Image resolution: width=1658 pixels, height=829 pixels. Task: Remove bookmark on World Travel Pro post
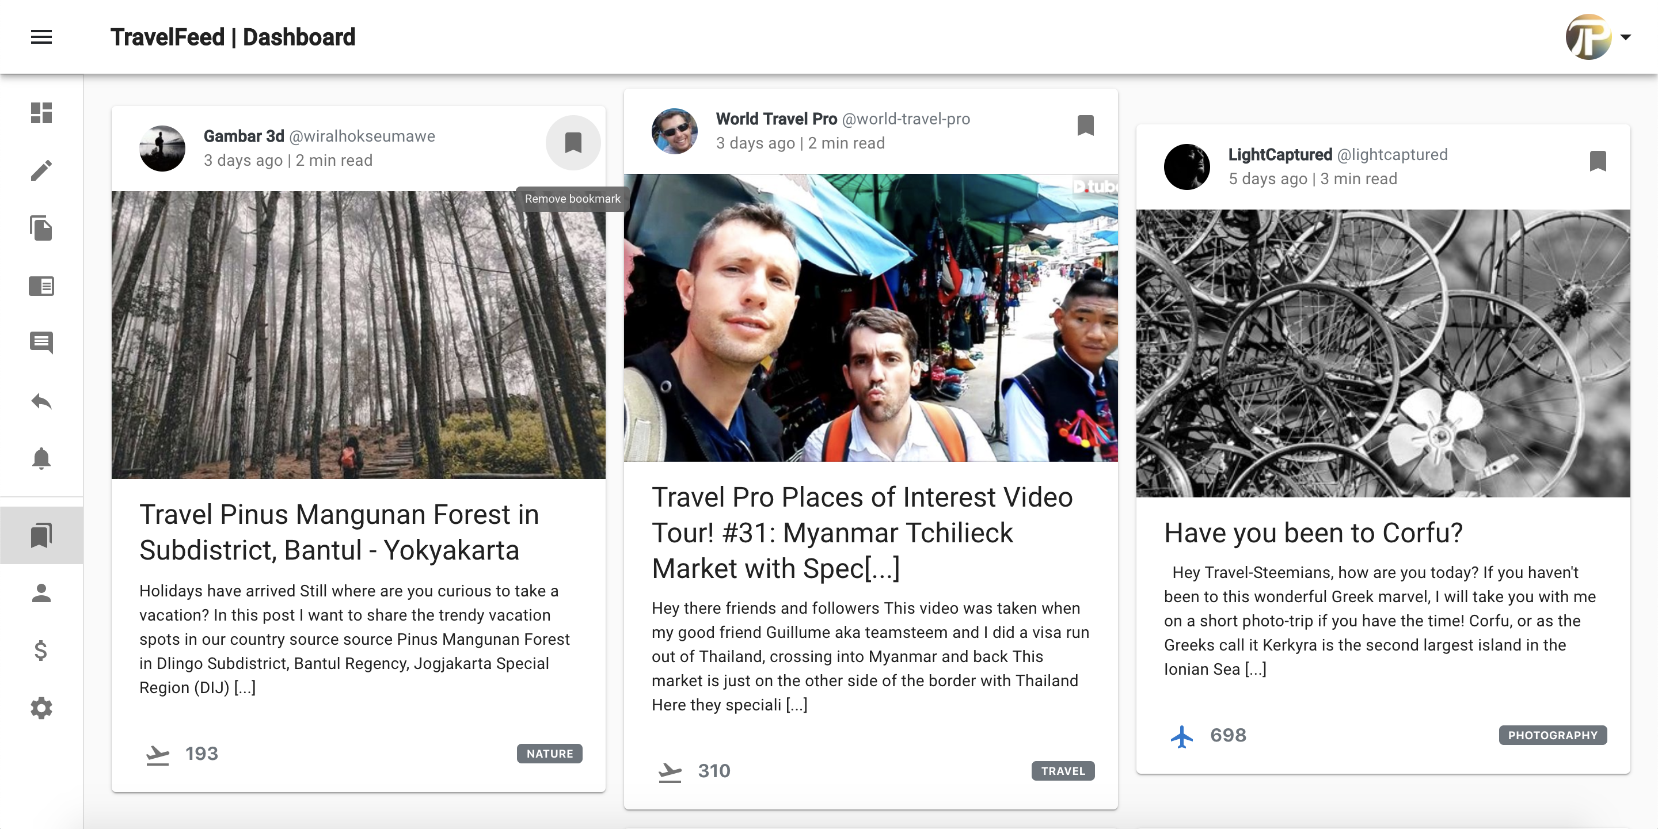click(x=1085, y=125)
